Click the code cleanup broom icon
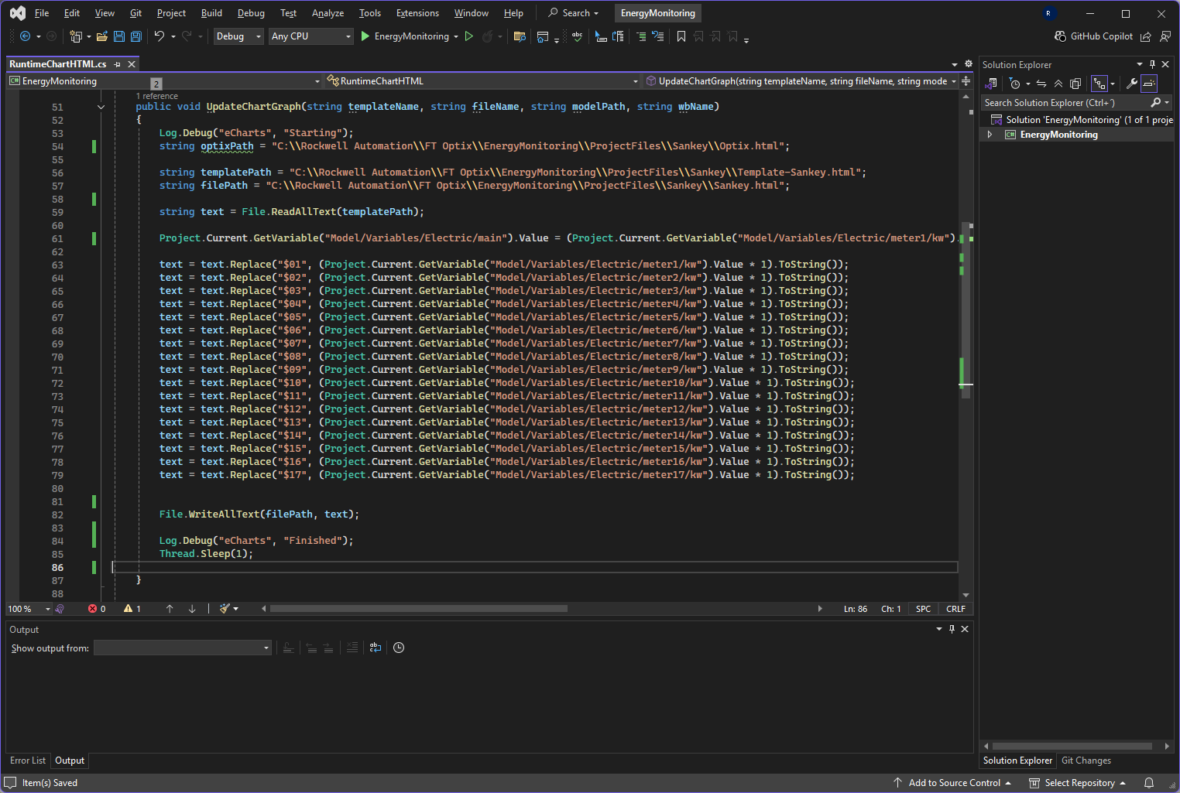The height and width of the screenshot is (793, 1180). pos(225,609)
